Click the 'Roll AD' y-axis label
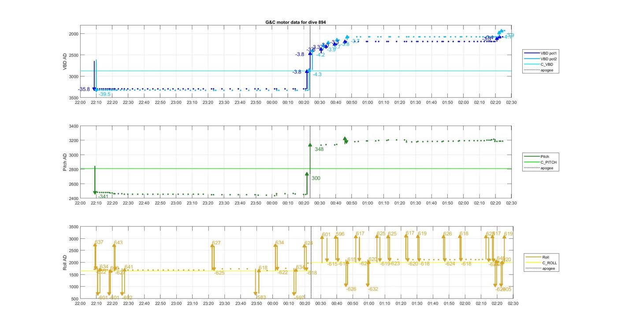The height and width of the screenshot is (336, 617). (65, 263)
